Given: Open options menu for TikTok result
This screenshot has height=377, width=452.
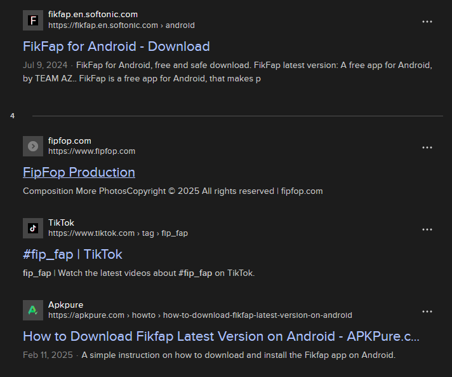Looking at the screenshot, I should point(427,230).
